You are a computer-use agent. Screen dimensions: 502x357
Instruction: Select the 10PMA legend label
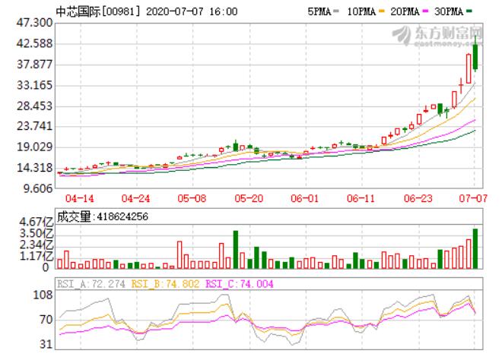click(x=361, y=12)
